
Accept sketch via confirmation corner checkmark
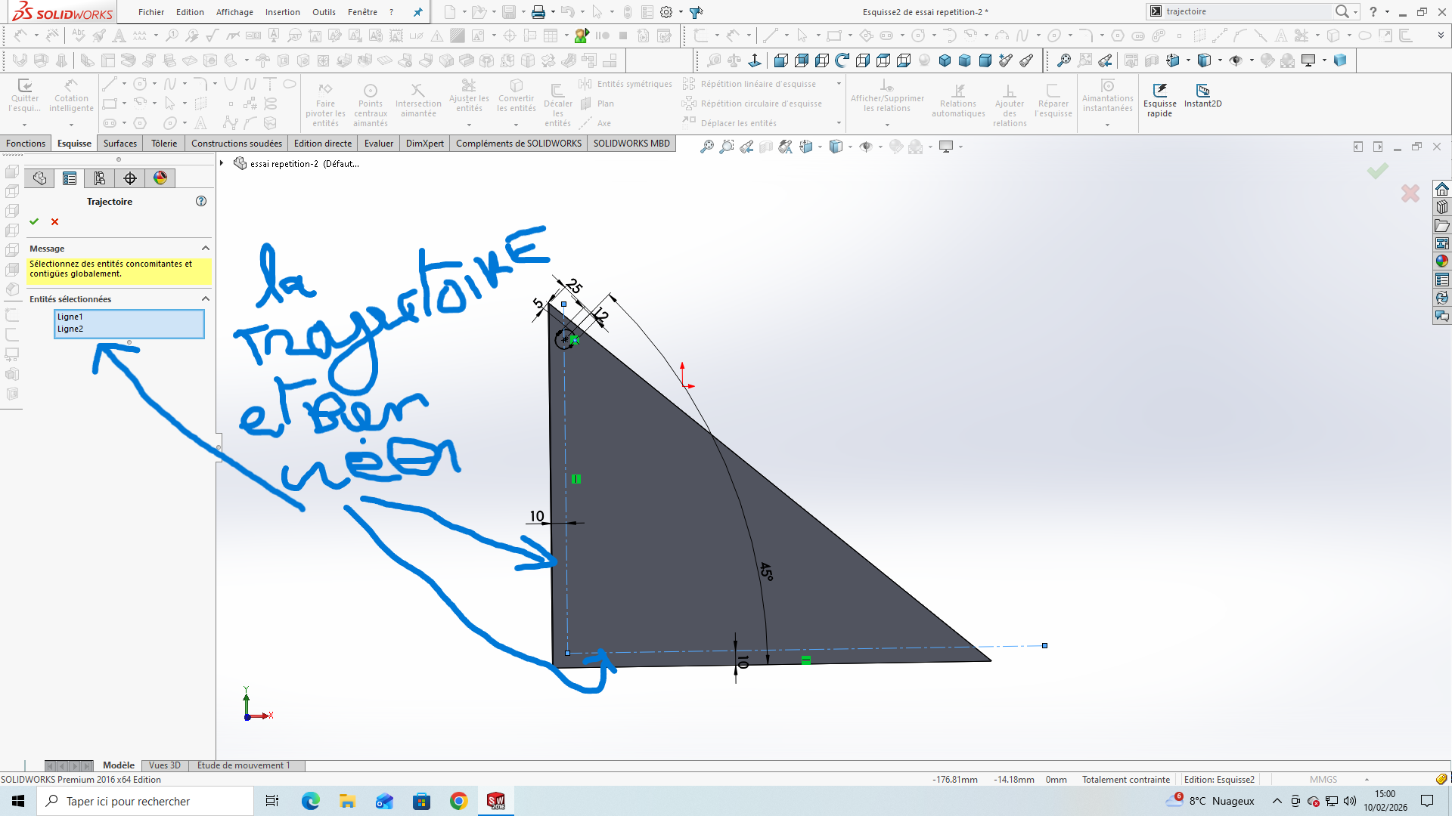pos(1377,172)
